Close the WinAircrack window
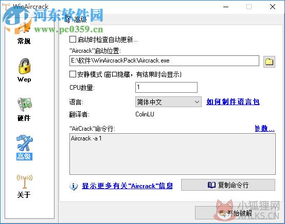 click(x=273, y=7)
